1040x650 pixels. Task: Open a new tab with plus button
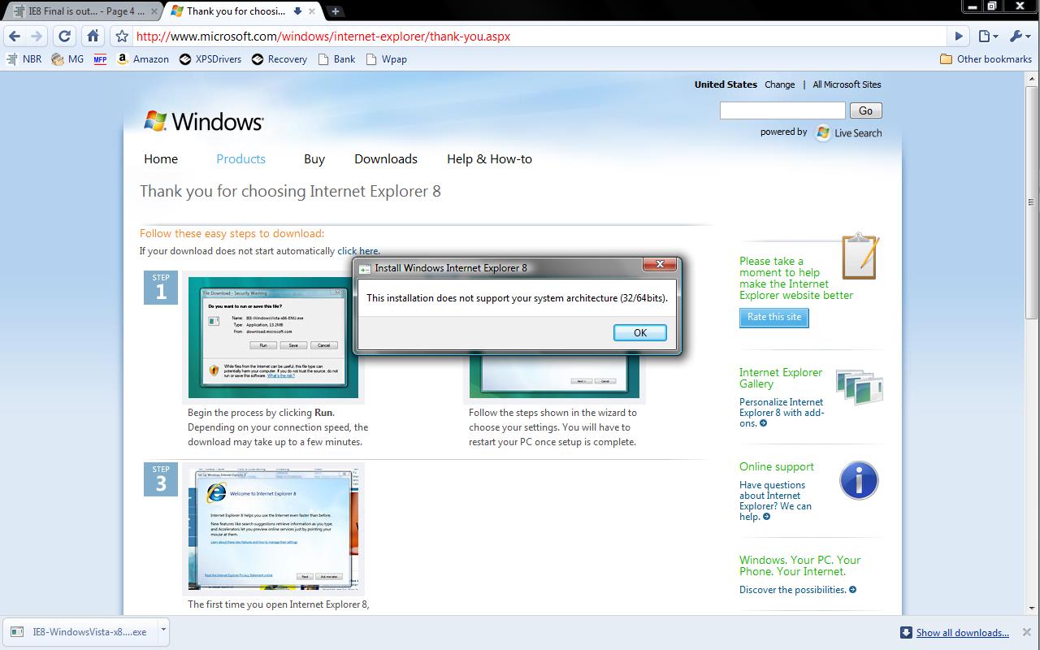(x=335, y=11)
